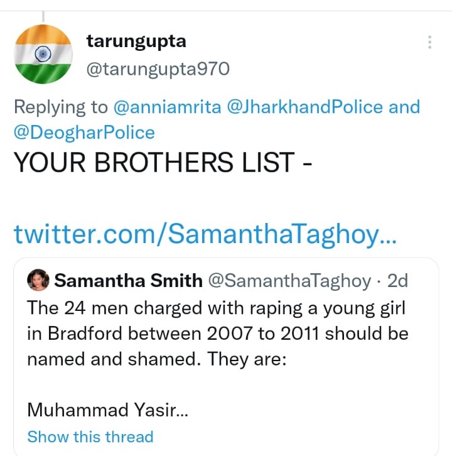Click the Samantha Smith name in quoted tweet
Screen dimensions: 452x456
(128, 280)
